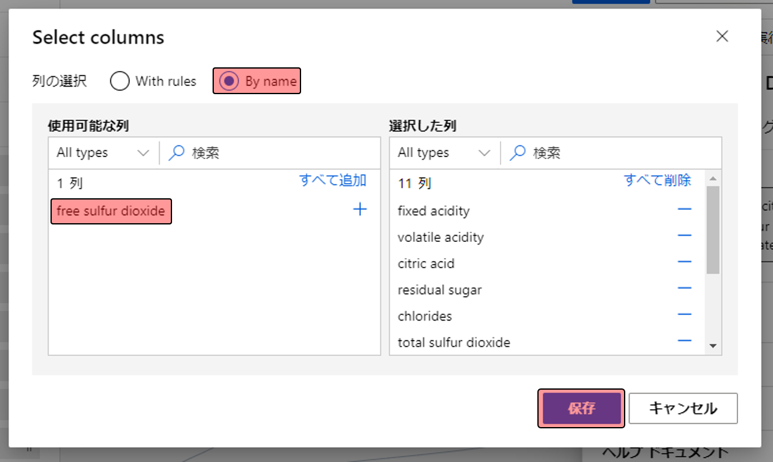Add free sulfur dioxide with plus icon
Viewport: 773px width, 462px height.
tap(360, 209)
